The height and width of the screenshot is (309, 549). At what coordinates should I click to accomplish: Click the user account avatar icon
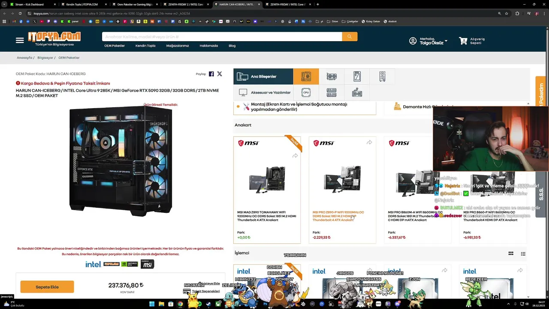coord(413,41)
